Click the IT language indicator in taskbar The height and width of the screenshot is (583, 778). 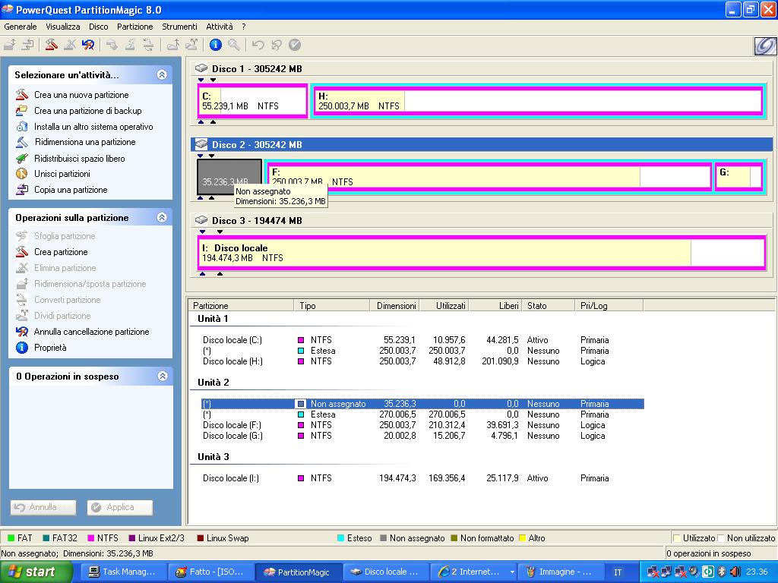click(x=618, y=572)
